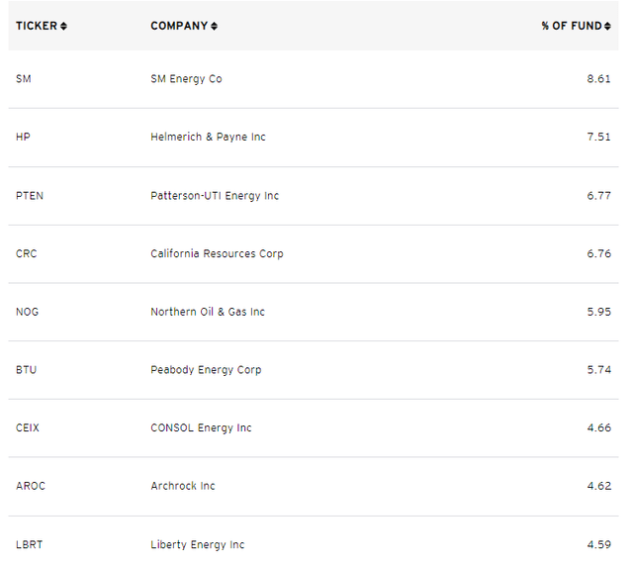Select the AROC ticker symbol

[x=31, y=486]
